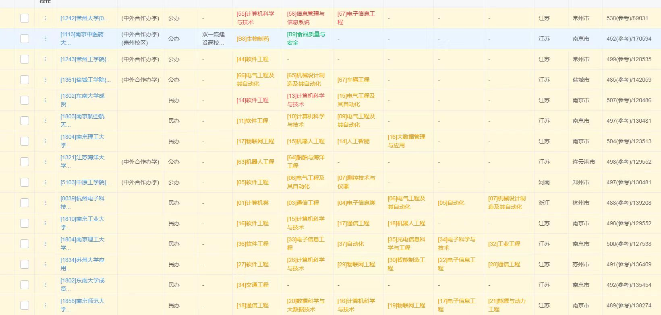
Task: Open the [5103]中原工学院 school link
Action: tap(85, 182)
